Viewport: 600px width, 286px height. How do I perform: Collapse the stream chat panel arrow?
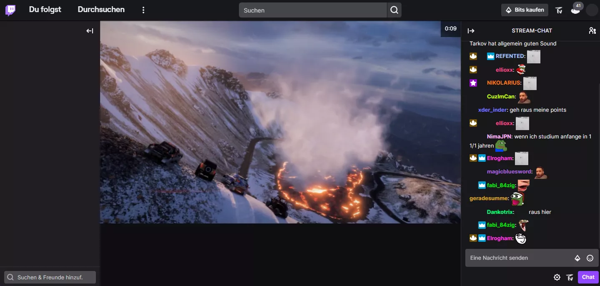coord(471,31)
